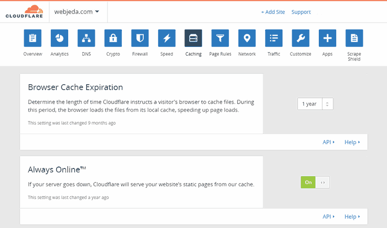Open the Apps plus icon
The image size is (387, 228).
pyautogui.click(x=327, y=38)
